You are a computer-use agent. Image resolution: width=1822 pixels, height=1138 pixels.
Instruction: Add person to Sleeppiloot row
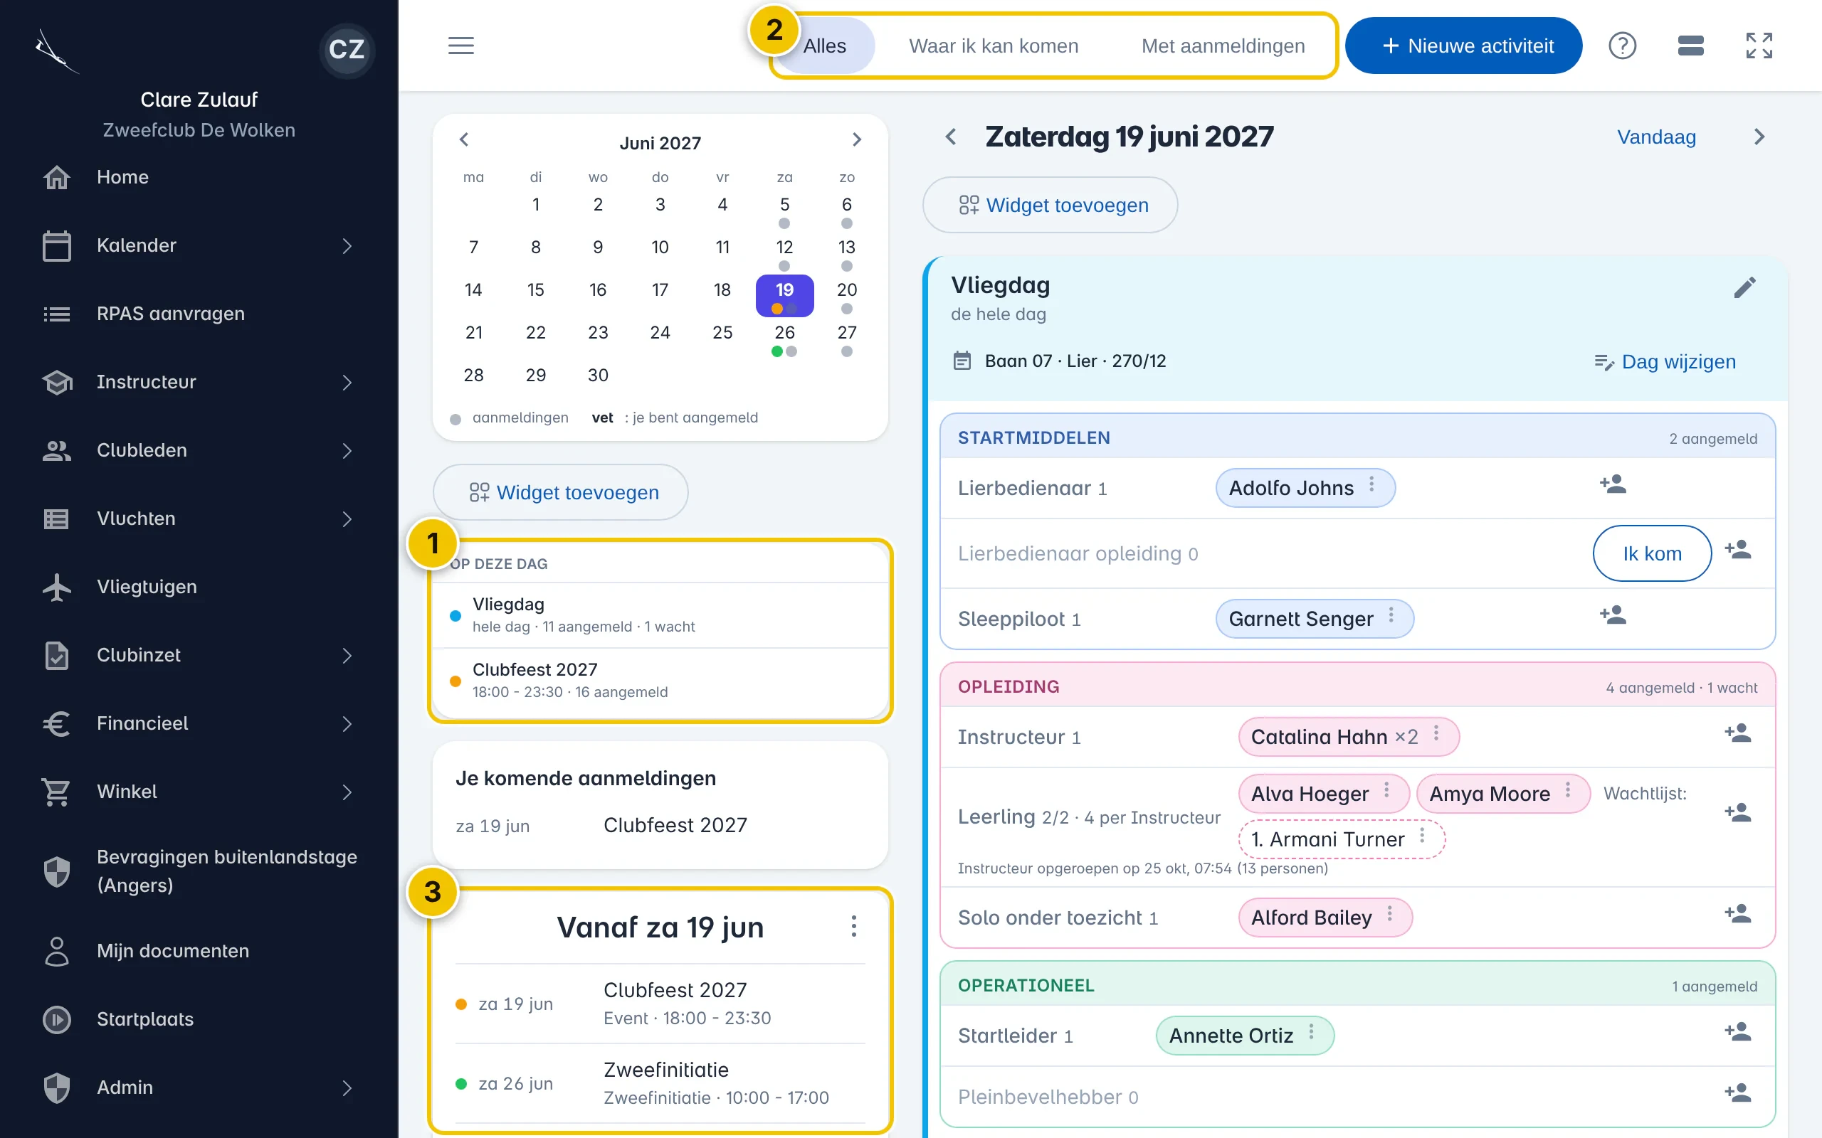[1613, 615]
